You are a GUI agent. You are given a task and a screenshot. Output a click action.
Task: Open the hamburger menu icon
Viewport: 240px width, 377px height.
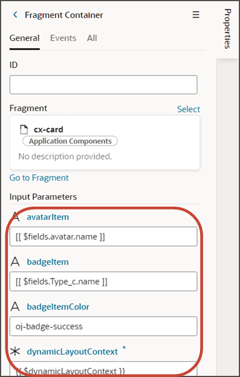click(x=196, y=14)
